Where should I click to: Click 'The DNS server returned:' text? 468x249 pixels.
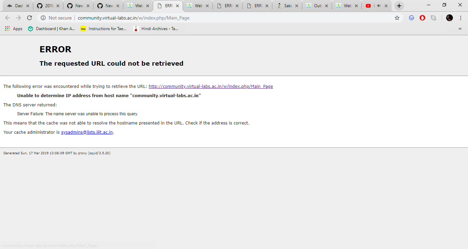(30, 105)
